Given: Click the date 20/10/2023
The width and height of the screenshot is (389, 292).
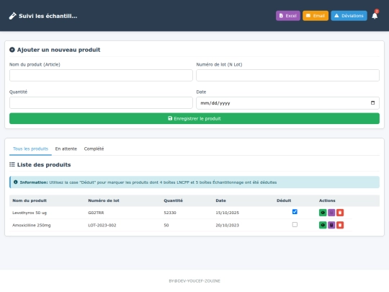Looking at the screenshot, I should click(227, 225).
